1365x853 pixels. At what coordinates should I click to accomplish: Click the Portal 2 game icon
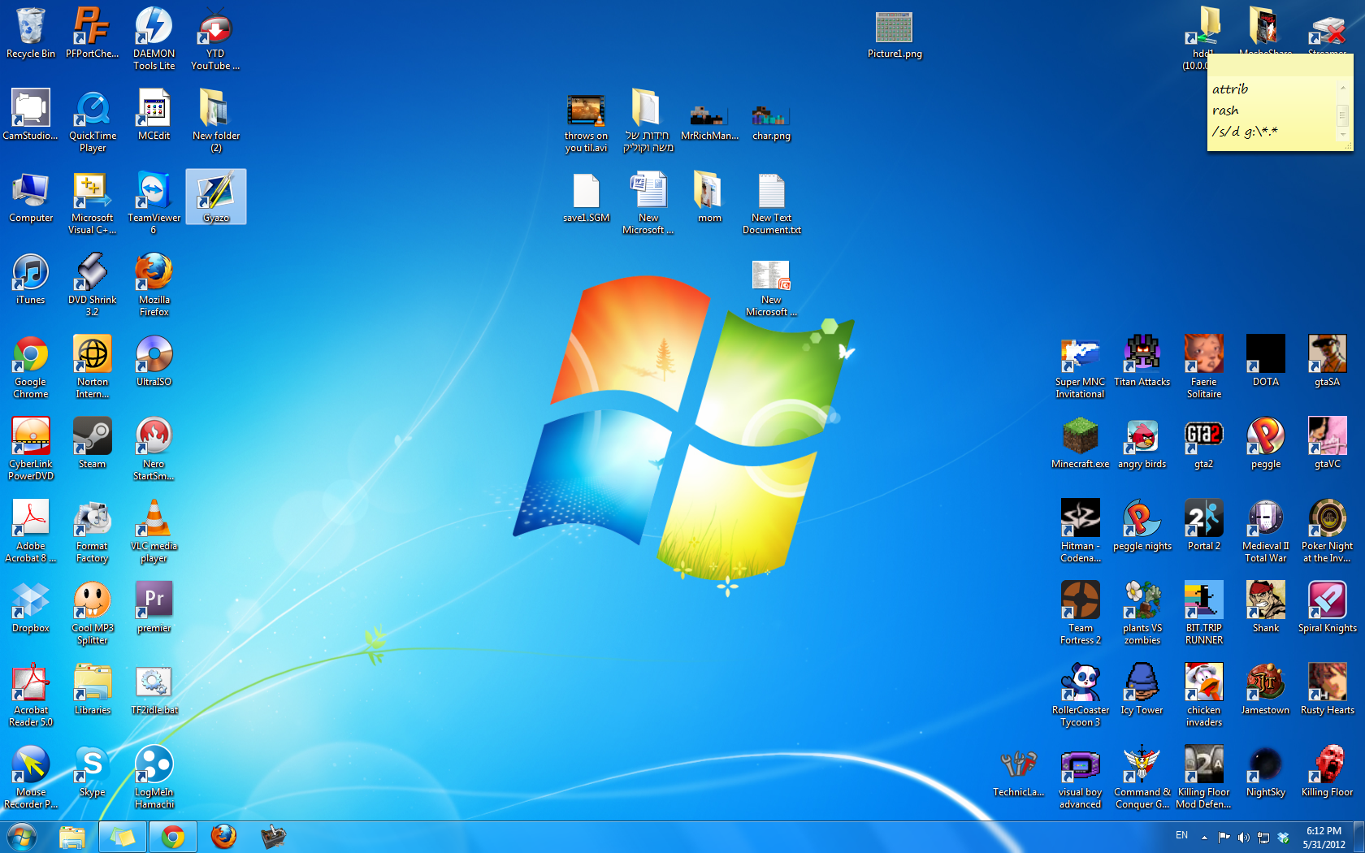(x=1204, y=526)
